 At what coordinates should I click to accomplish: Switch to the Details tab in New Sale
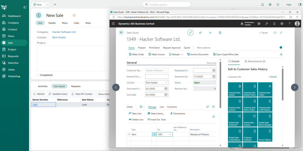(52, 23)
